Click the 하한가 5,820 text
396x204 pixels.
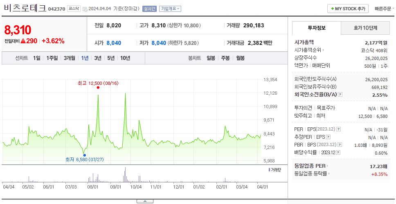point(183,43)
